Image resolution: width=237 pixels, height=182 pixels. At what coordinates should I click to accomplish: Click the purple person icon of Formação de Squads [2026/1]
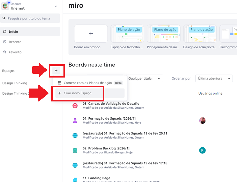coord(75,120)
